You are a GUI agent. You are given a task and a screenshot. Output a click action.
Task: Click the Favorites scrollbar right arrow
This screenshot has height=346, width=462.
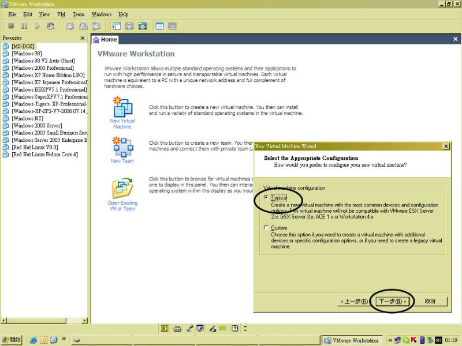(85, 320)
